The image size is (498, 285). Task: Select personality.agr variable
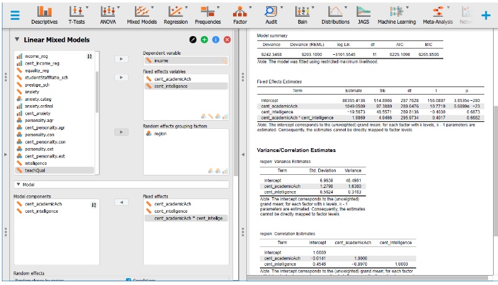(55, 121)
